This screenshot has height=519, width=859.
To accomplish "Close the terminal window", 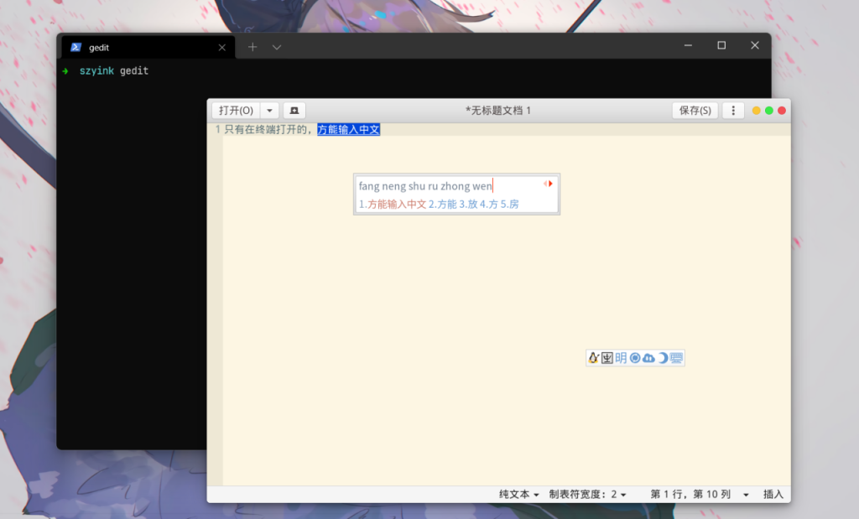I will point(755,45).
